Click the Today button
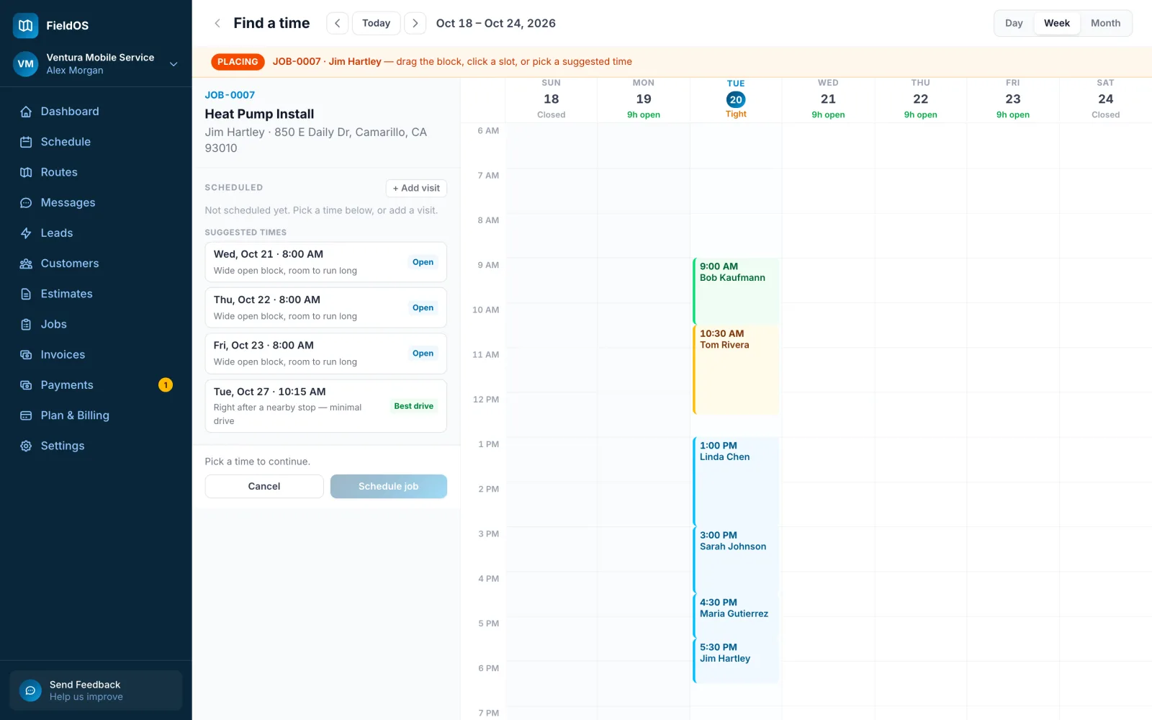 coord(376,23)
